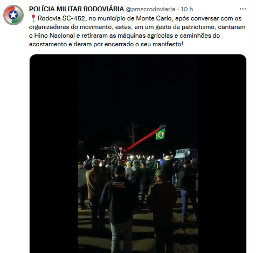
Task: Open the @pmscrodoviaria handle link
Action: tap(150, 9)
